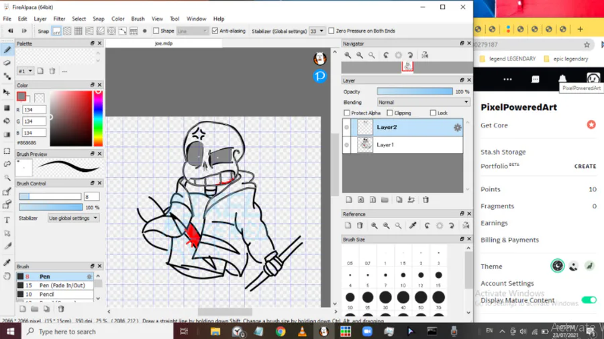Zoom in within the Navigator panel

348,55
